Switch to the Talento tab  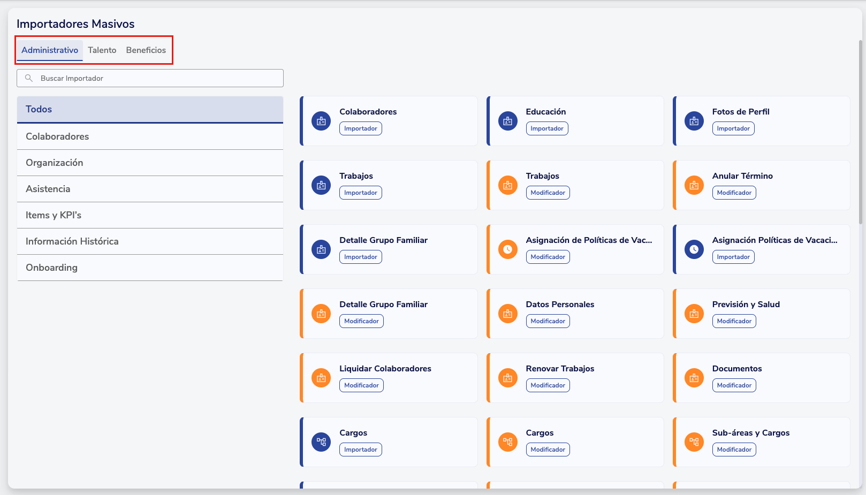[102, 50]
